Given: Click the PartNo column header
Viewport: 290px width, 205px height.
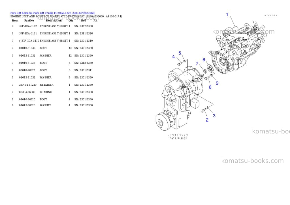Looking at the screenshot, I should tap(29, 20).
